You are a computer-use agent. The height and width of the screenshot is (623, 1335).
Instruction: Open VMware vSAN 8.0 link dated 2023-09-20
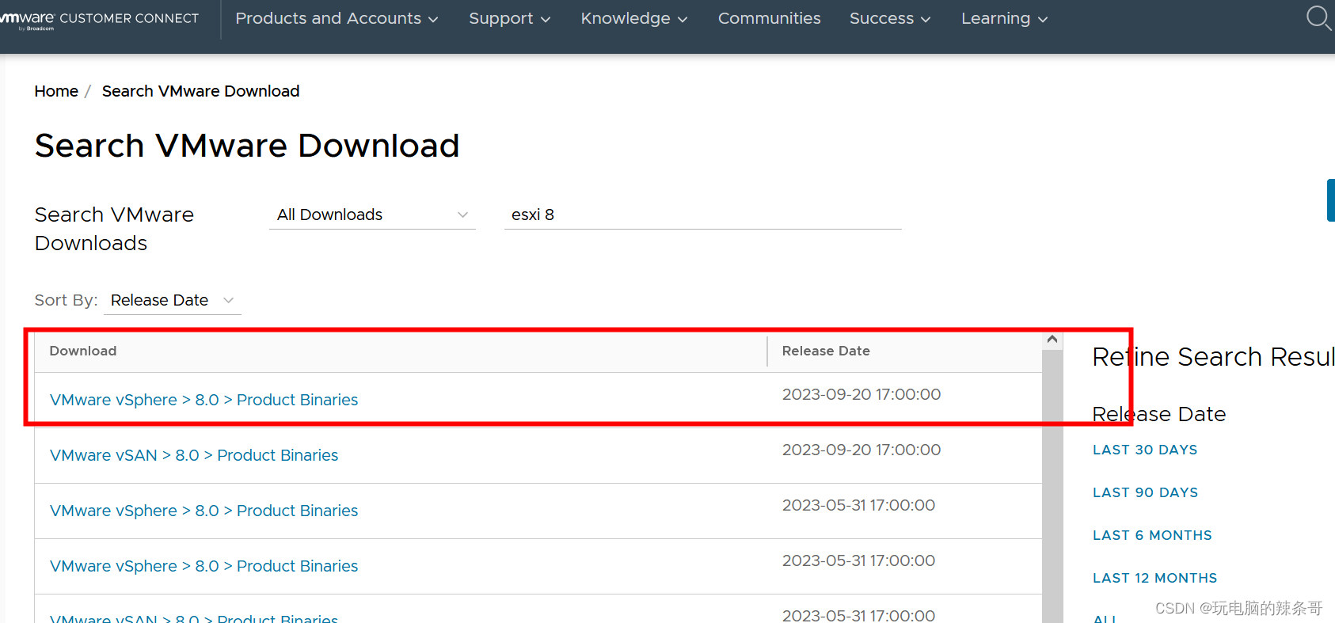194,455
